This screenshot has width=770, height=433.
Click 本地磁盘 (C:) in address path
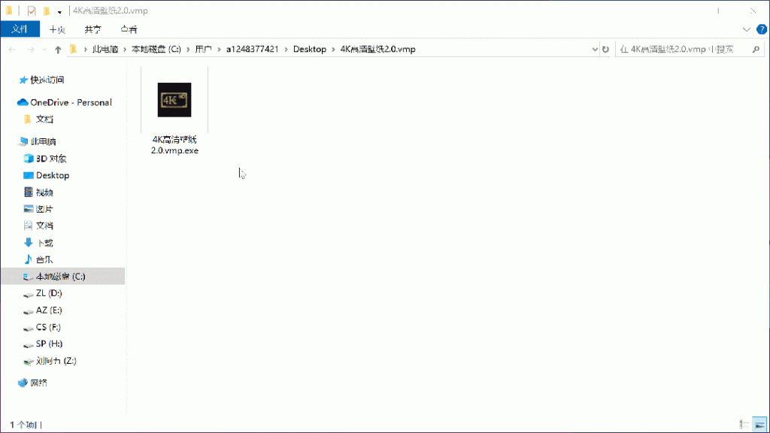[156, 49]
